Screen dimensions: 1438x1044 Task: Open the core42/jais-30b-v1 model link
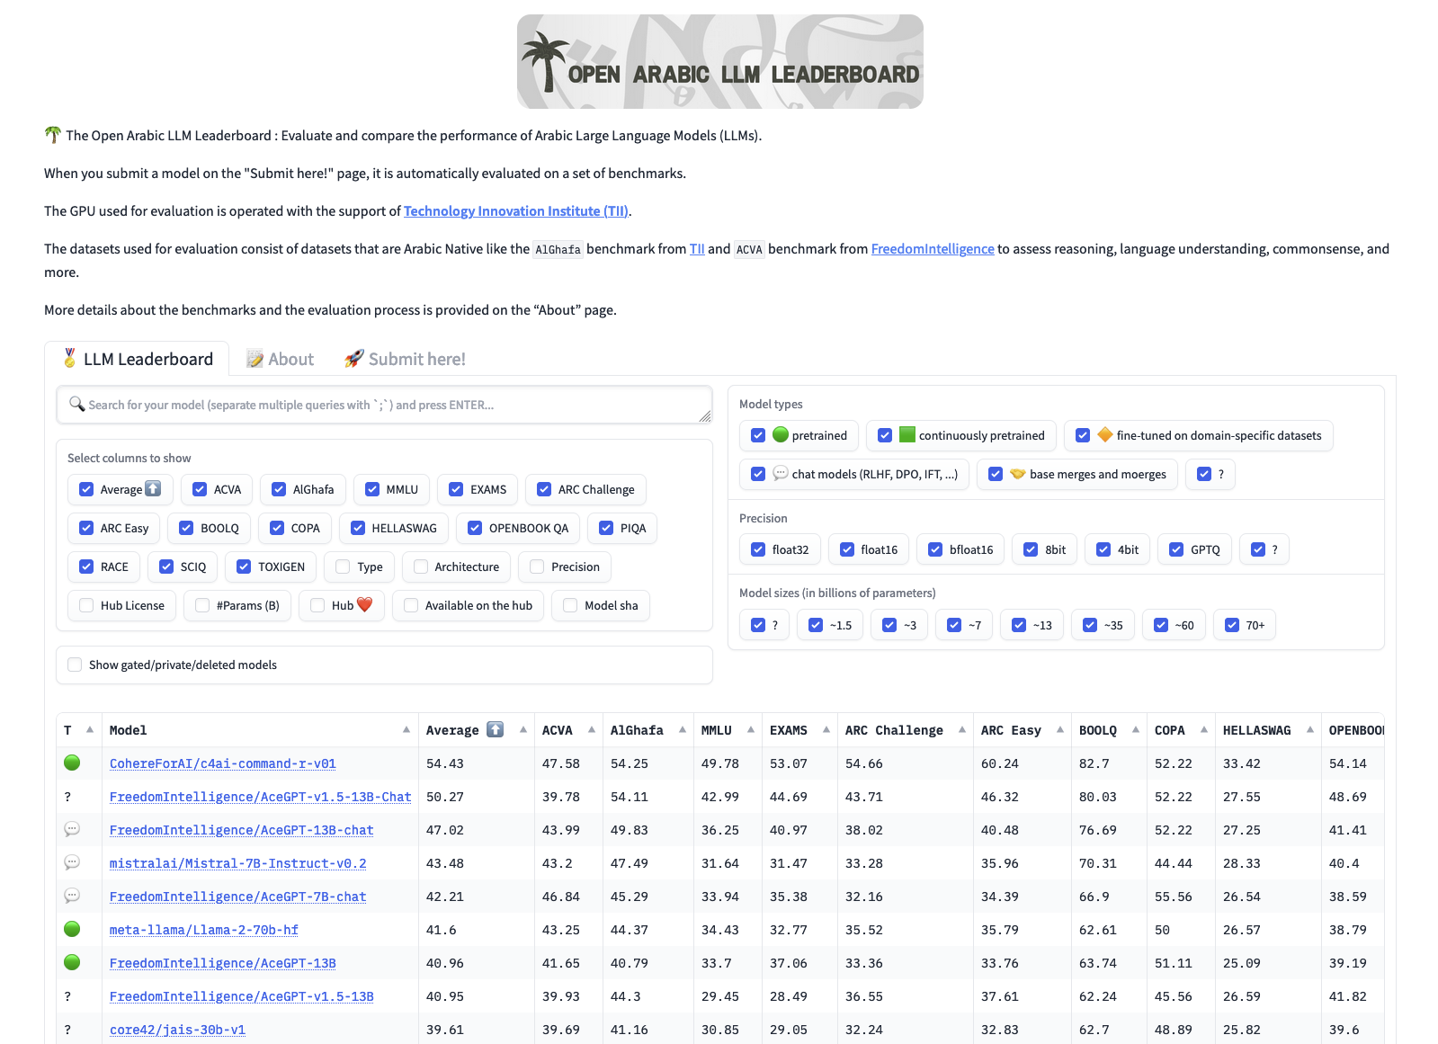click(177, 1030)
